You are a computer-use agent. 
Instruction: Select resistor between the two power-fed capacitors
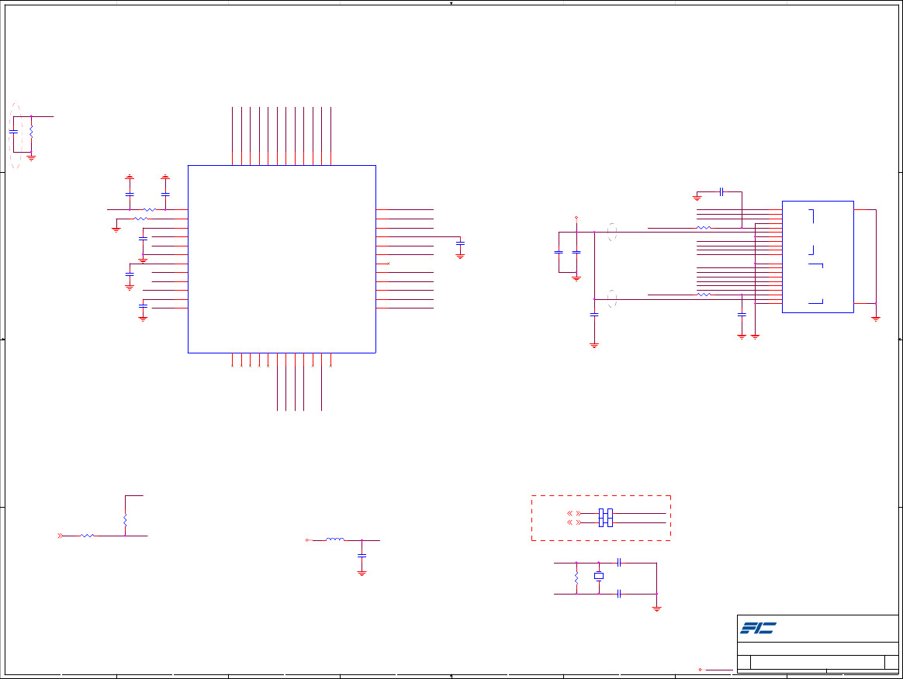coord(149,209)
